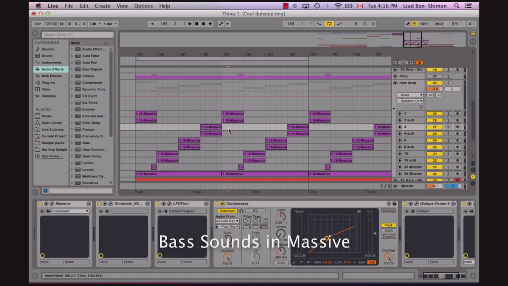The height and width of the screenshot is (286, 508).
Task: Select the Plug-ins category in browser
Action: pos(48,83)
